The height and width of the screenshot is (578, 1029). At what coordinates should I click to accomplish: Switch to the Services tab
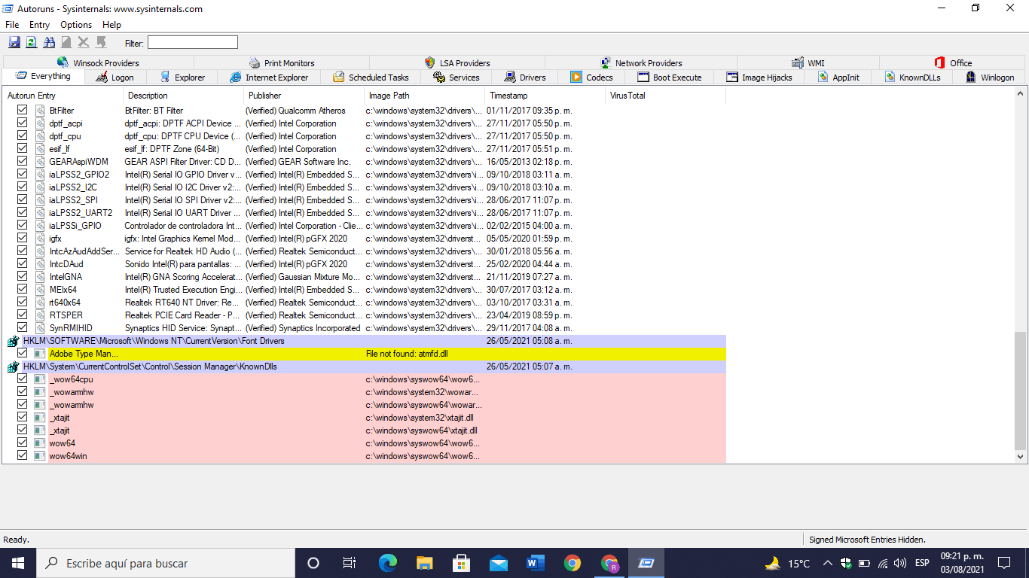point(456,78)
